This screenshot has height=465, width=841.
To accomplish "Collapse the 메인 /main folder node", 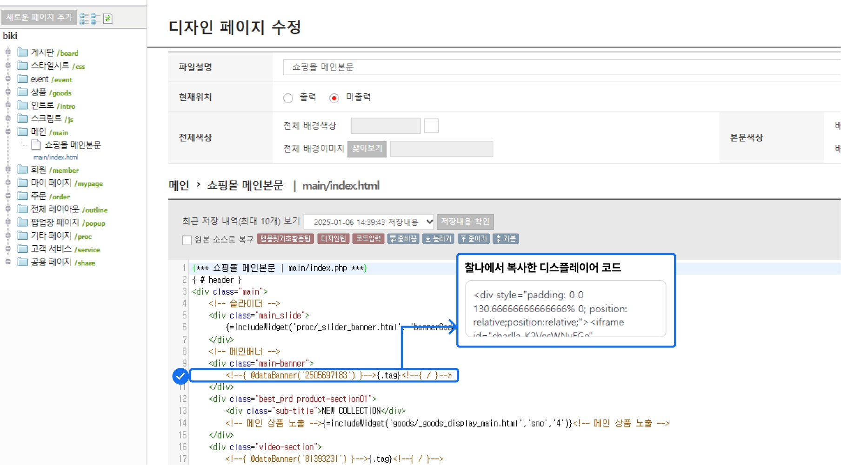I will click(x=8, y=132).
